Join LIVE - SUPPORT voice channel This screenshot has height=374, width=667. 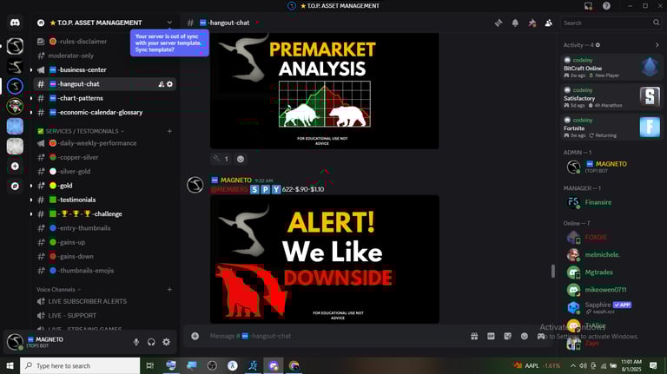tap(104, 315)
